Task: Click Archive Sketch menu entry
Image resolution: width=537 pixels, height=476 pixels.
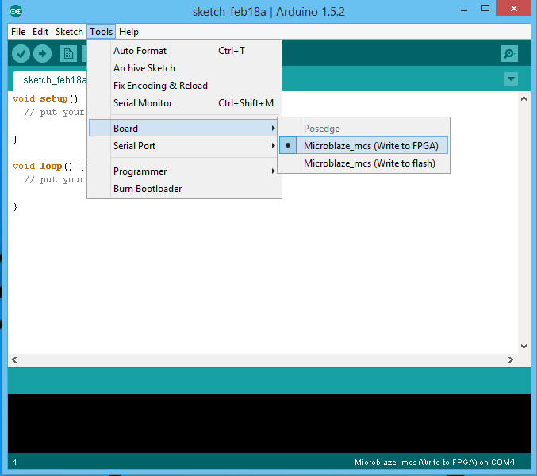Action: click(x=144, y=68)
